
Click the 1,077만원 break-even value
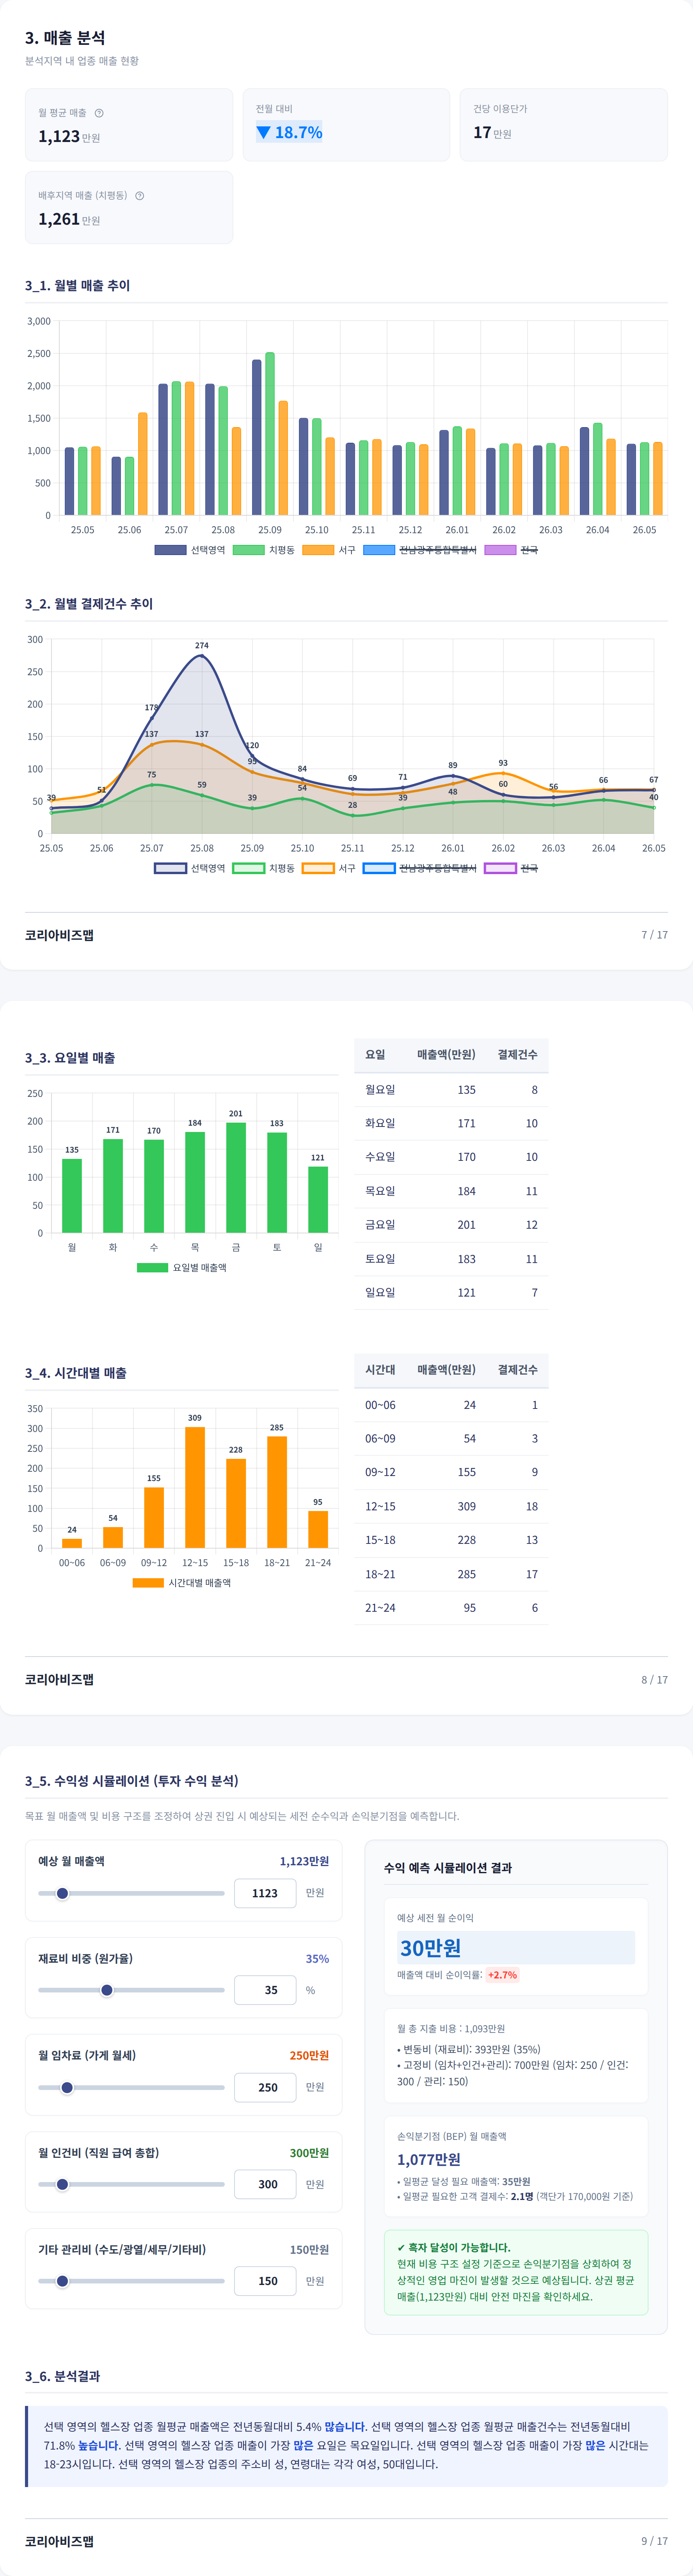click(x=429, y=2159)
